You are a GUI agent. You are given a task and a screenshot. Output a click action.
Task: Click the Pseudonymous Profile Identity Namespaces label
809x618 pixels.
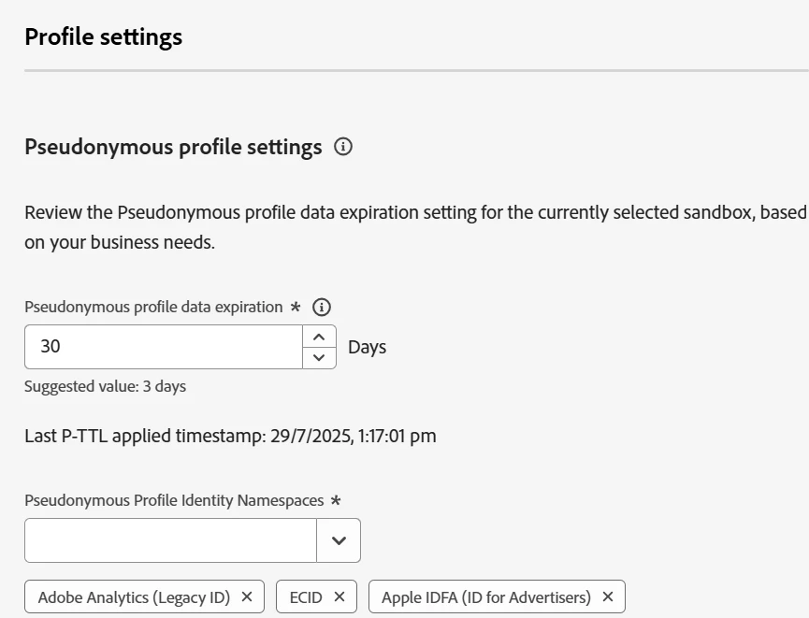[174, 500]
